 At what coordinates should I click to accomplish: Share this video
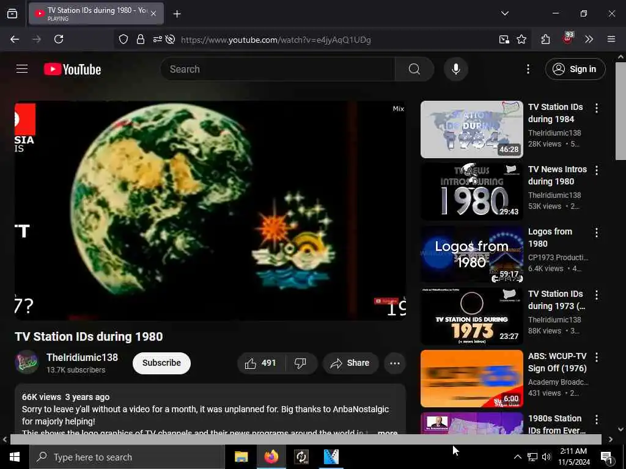[x=350, y=363]
